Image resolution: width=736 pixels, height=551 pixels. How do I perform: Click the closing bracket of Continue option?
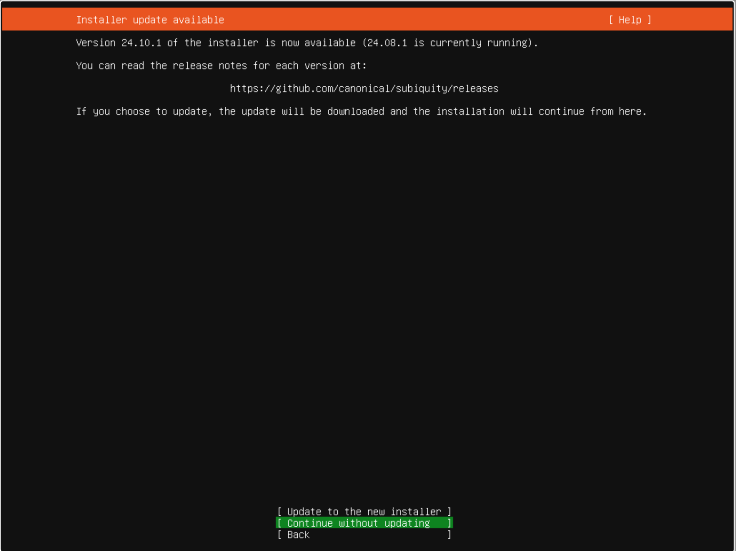[x=449, y=523]
